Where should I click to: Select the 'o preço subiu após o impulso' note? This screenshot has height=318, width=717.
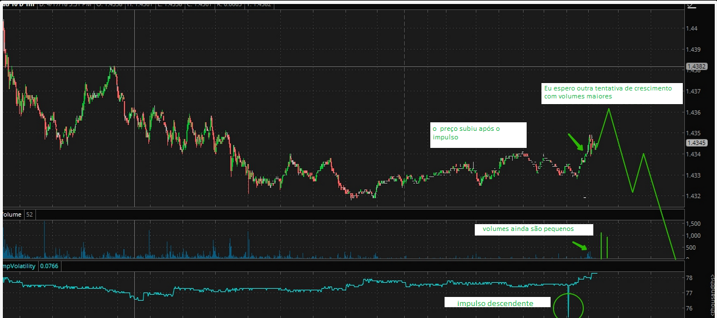478,134
